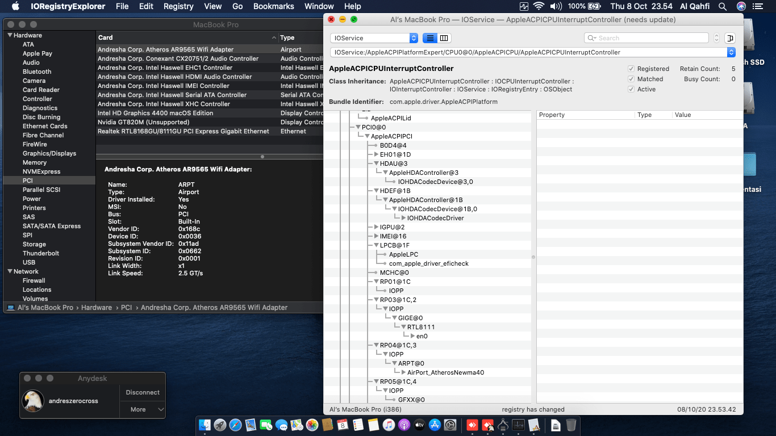776x436 pixels.
Task: Launch Launchpad from the Dock
Action: click(220, 425)
